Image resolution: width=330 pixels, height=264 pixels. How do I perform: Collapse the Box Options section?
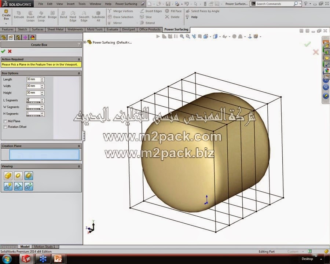[79, 73]
